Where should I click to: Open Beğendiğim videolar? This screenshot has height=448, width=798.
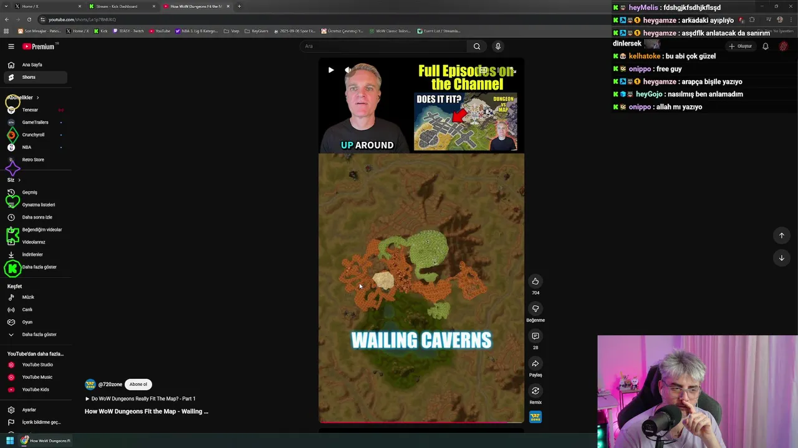(x=35, y=230)
